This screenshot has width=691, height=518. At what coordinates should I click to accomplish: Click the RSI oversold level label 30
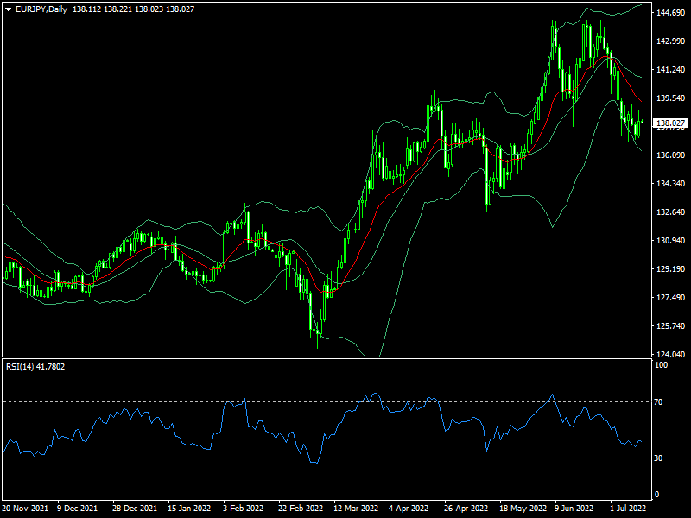[658, 458]
